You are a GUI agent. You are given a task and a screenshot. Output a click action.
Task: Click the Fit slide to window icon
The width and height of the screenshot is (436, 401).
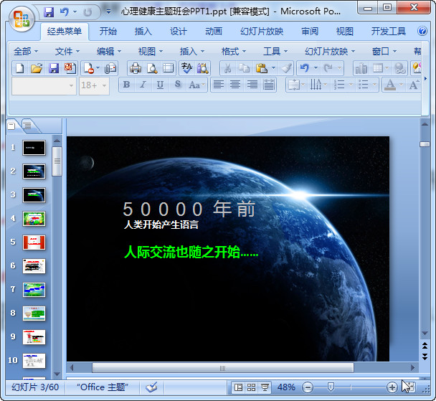[409, 387]
